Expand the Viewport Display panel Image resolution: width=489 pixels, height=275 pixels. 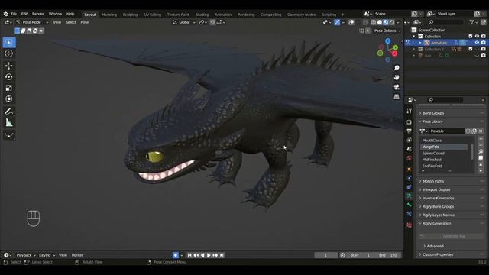click(x=436, y=189)
